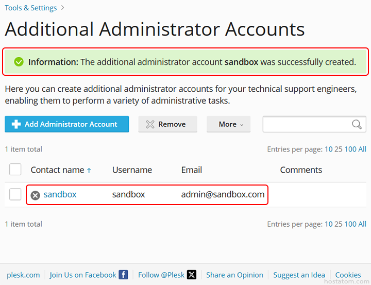The image size is (371, 285).
Task: Expand the More dropdown menu
Action: click(x=228, y=124)
